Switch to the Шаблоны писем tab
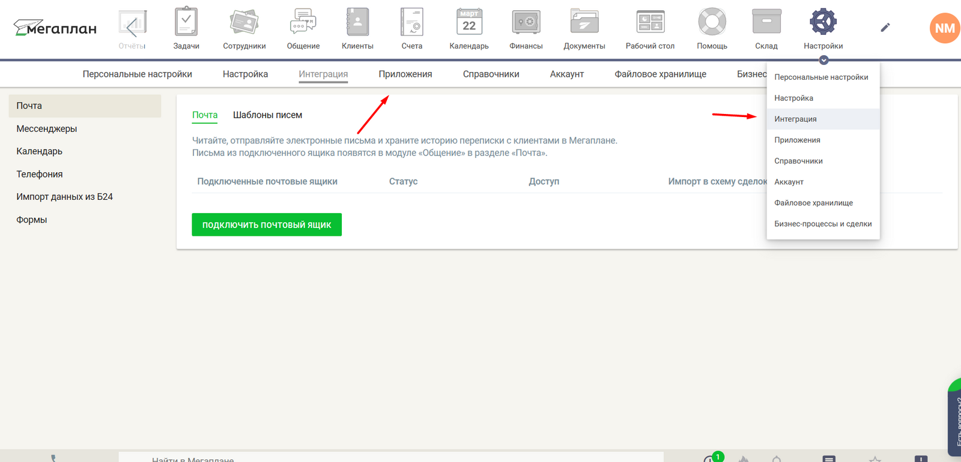 tap(267, 115)
